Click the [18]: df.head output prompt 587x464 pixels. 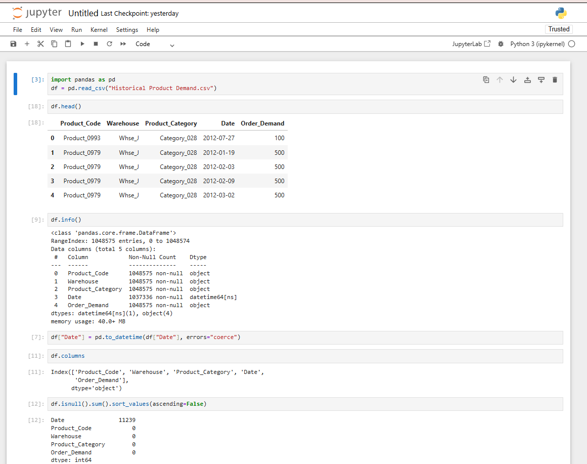[x=36, y=122]
